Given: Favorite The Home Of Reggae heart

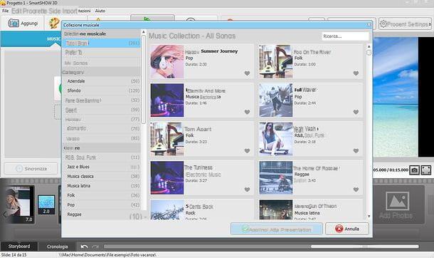Looking at the screenshot, I should [356, 190].
